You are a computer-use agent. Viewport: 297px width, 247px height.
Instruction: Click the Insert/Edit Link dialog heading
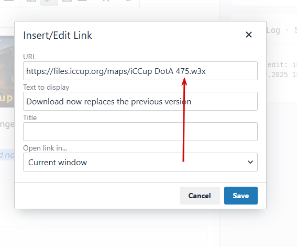[58, 35]
